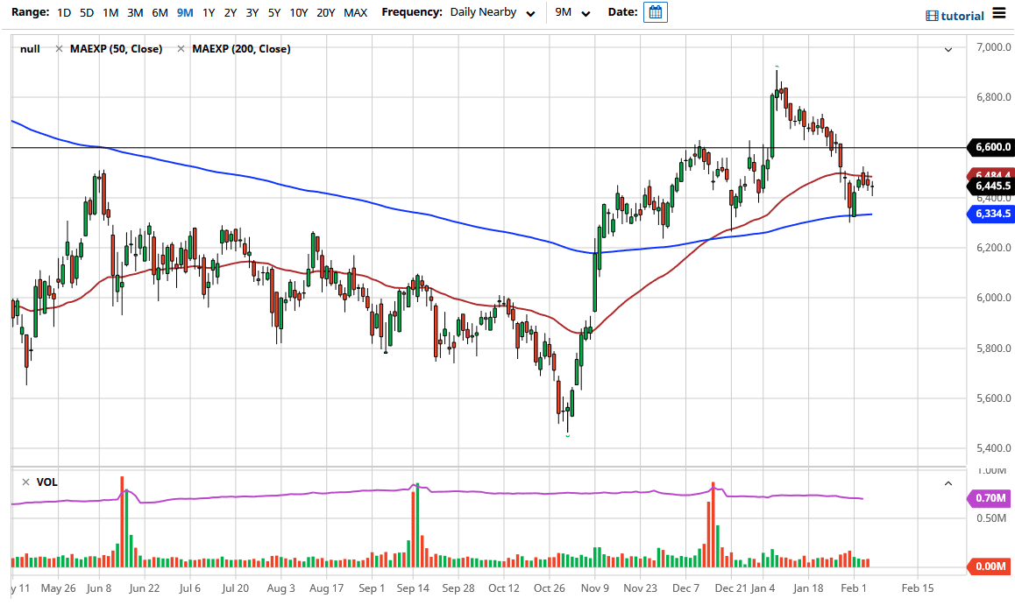Open the 9M aggregation dropdown
Viewport: 1015px width, 605px height.
[x=575, y=12]
